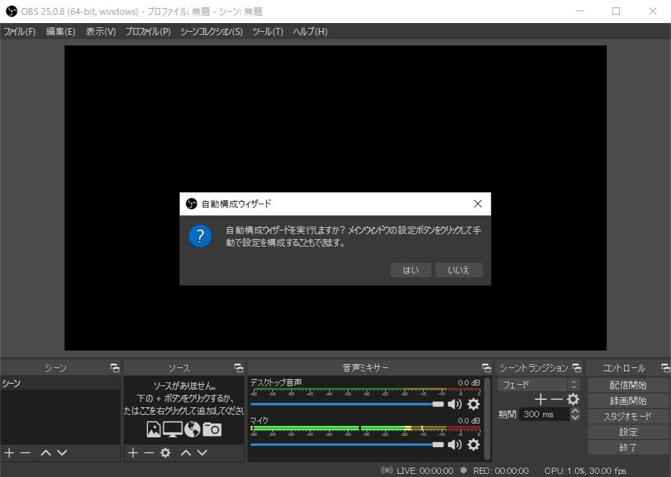Undock the シーントランジション panel popout icon
This screenshot has width=671, height=477.
(577, 368)
